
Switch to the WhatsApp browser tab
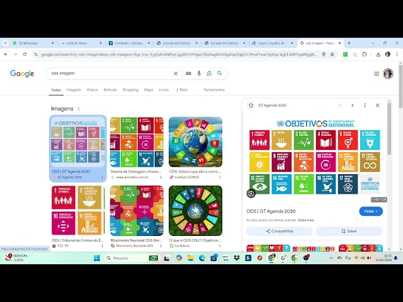click(33, 43)
